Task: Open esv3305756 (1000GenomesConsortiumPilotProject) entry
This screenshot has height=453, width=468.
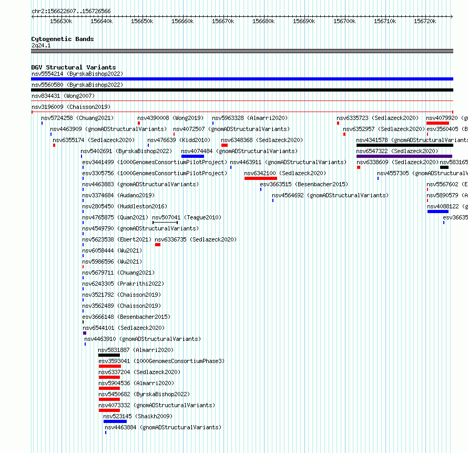Action: 155,173
